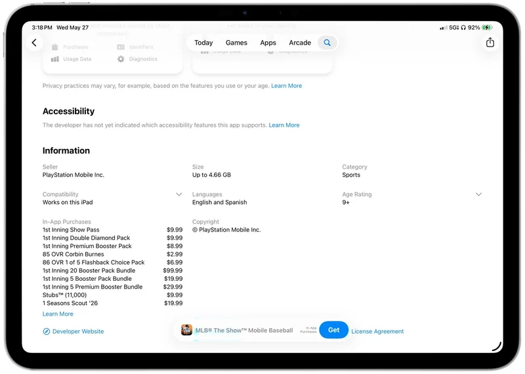This screenshot has width=525, height=374.
Task: Tap the battery status icon
Action: click(487, 28)
